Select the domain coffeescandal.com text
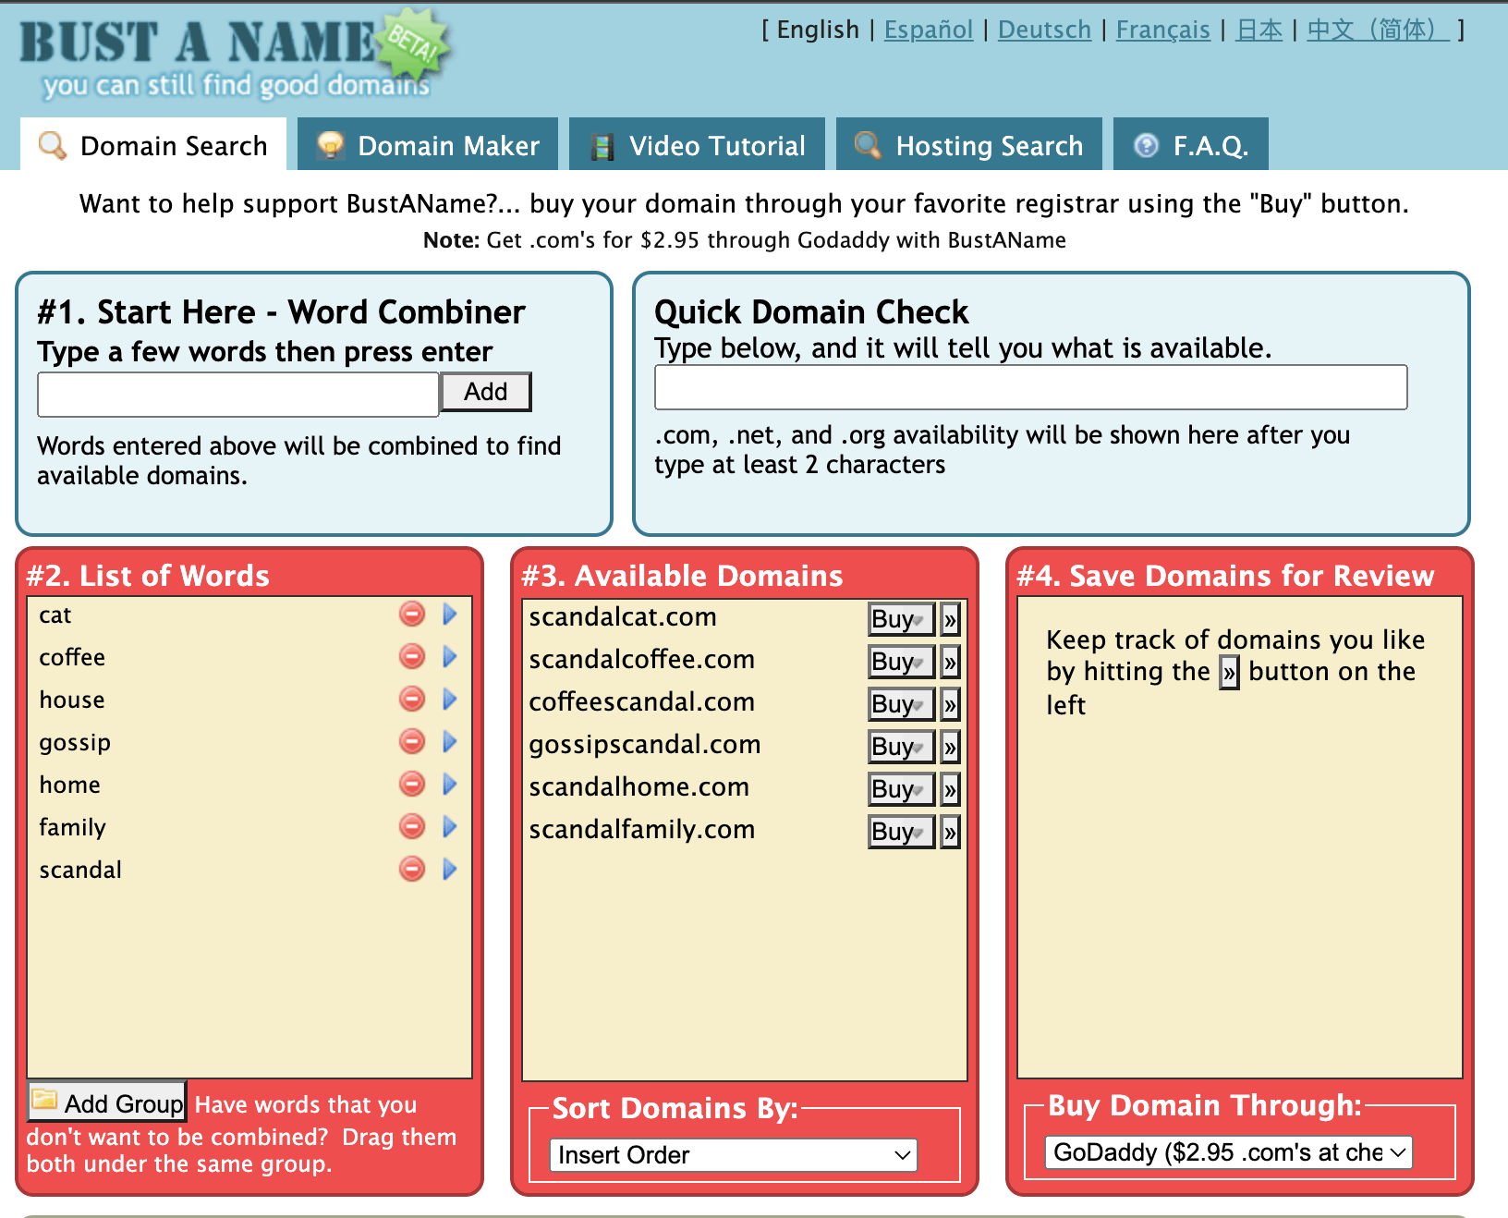 tap(642, 701)
